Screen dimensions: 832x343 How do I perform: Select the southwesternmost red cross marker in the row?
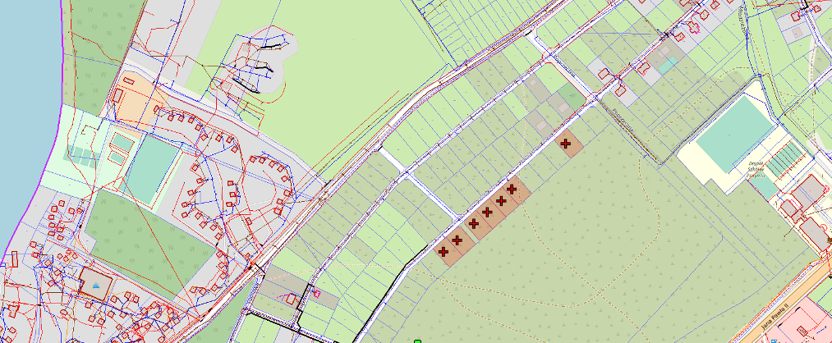point(444,251)
